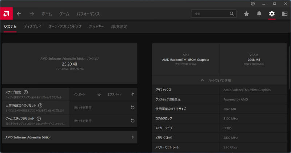
Task: Open the settings gear icon
Action: pos(272,13)
